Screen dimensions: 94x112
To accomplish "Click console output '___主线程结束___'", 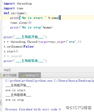I will click(18, 95).
